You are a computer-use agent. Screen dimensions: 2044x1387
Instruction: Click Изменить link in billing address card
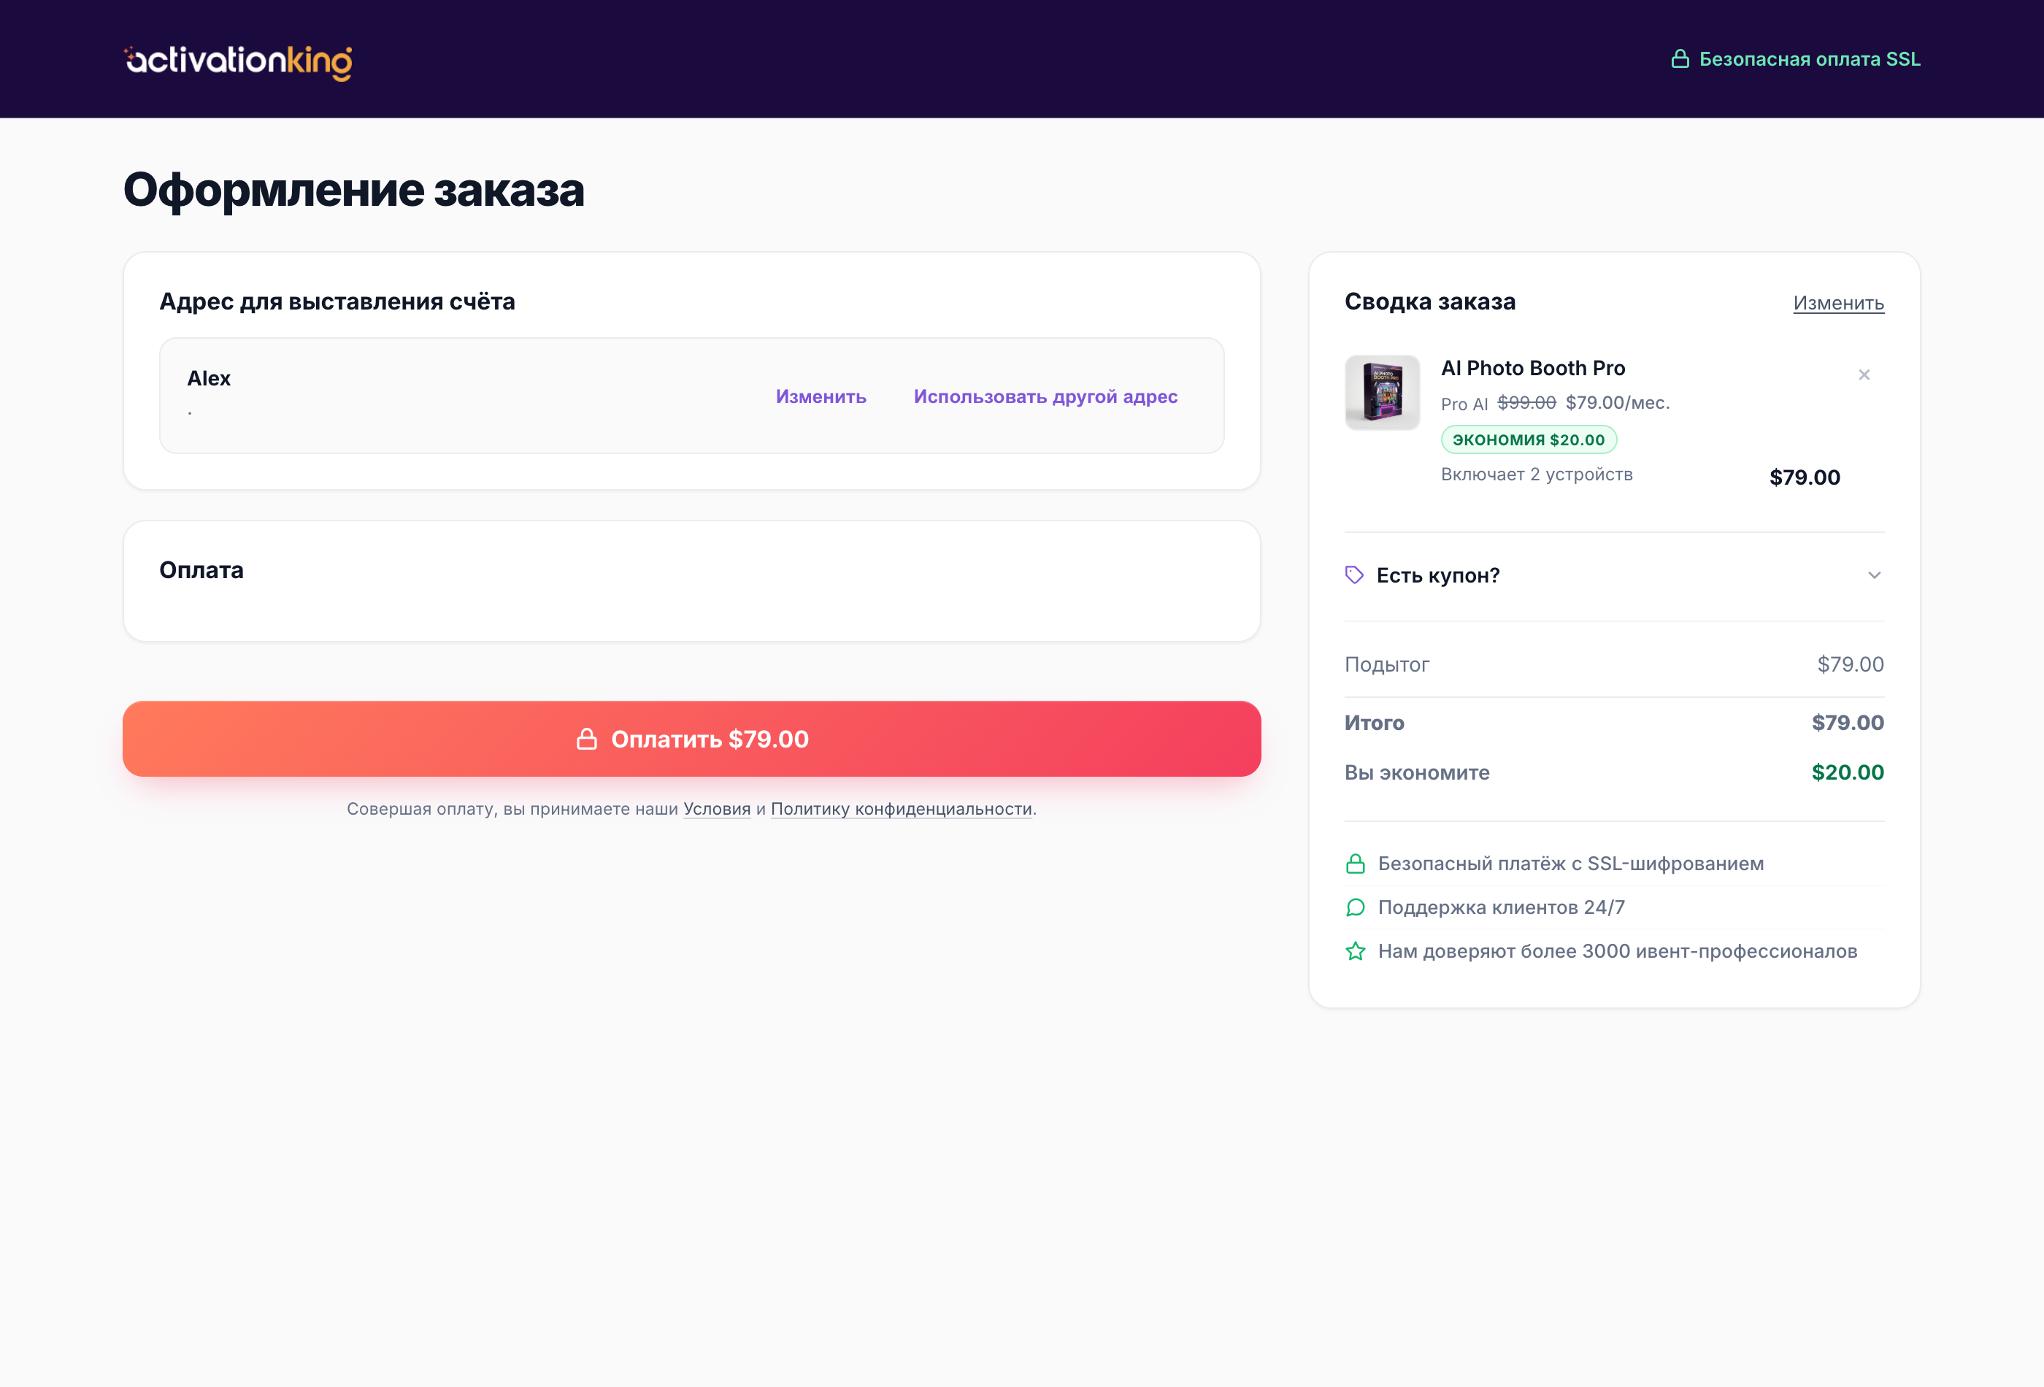point(821,396)
